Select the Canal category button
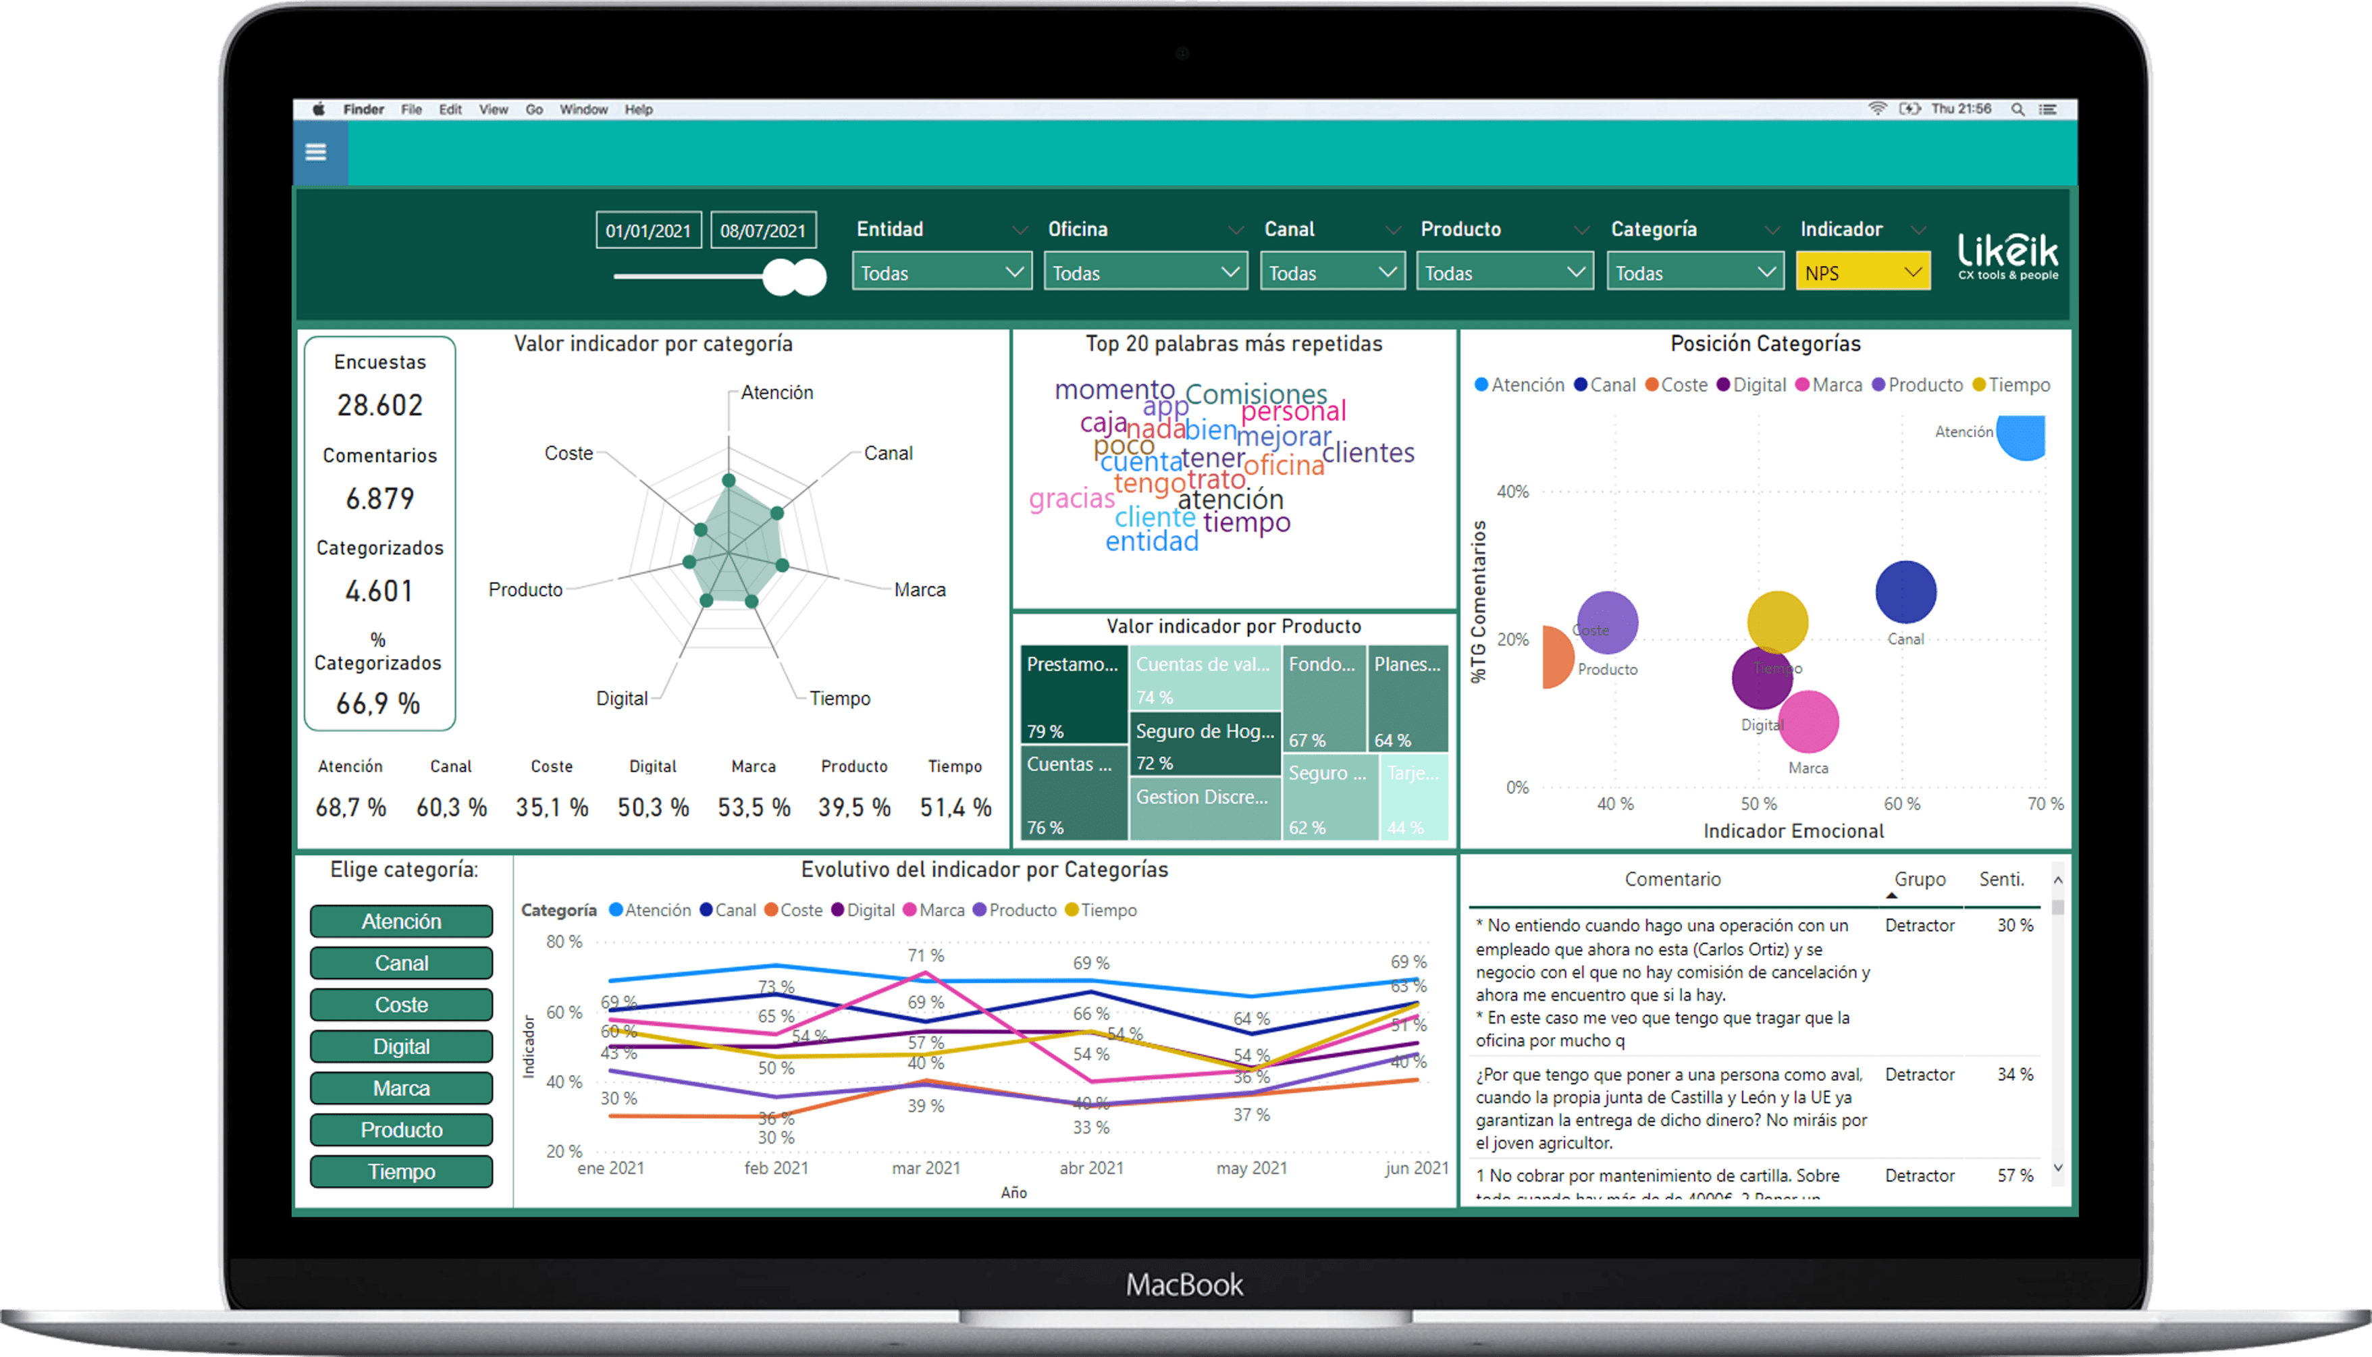The image size is (2372, 1357). pyautogui.click(x=402, y=963)
